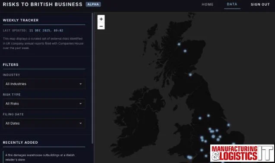Click the Alpha badge next to the title

point(93,4)
